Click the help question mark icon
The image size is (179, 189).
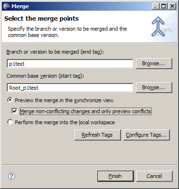(12, 176)
